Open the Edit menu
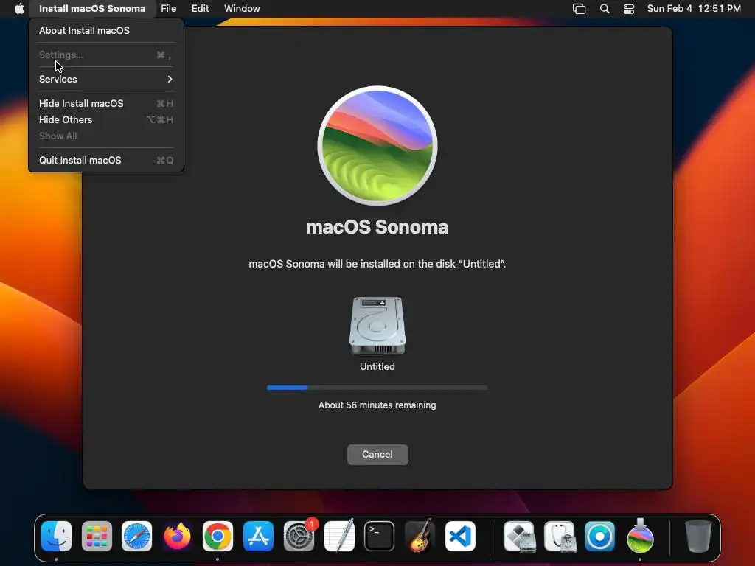The height and width of the screenshot is (566, 755). (x=201, y=9)
